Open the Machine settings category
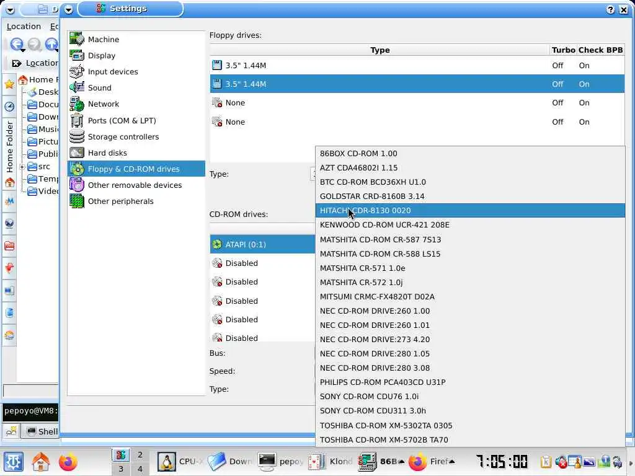Image resolution: width=635 pixels, height=476 pixels. (x=136, y=39)
